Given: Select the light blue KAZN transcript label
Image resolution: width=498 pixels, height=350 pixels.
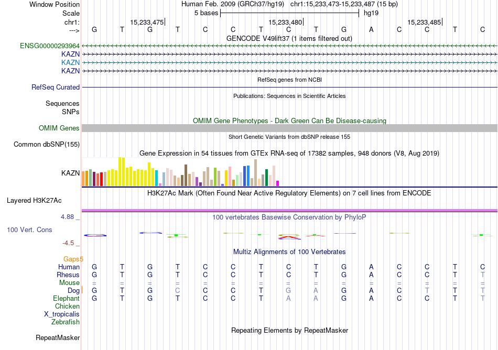Looking at the screenshot, I should pos(70,62).
